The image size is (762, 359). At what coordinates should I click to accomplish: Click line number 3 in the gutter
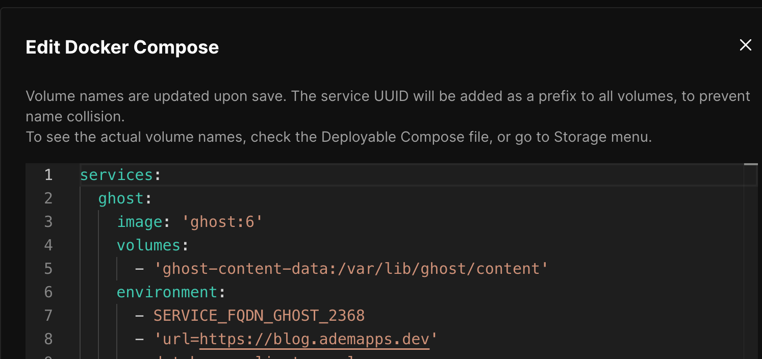coord(48,222)
